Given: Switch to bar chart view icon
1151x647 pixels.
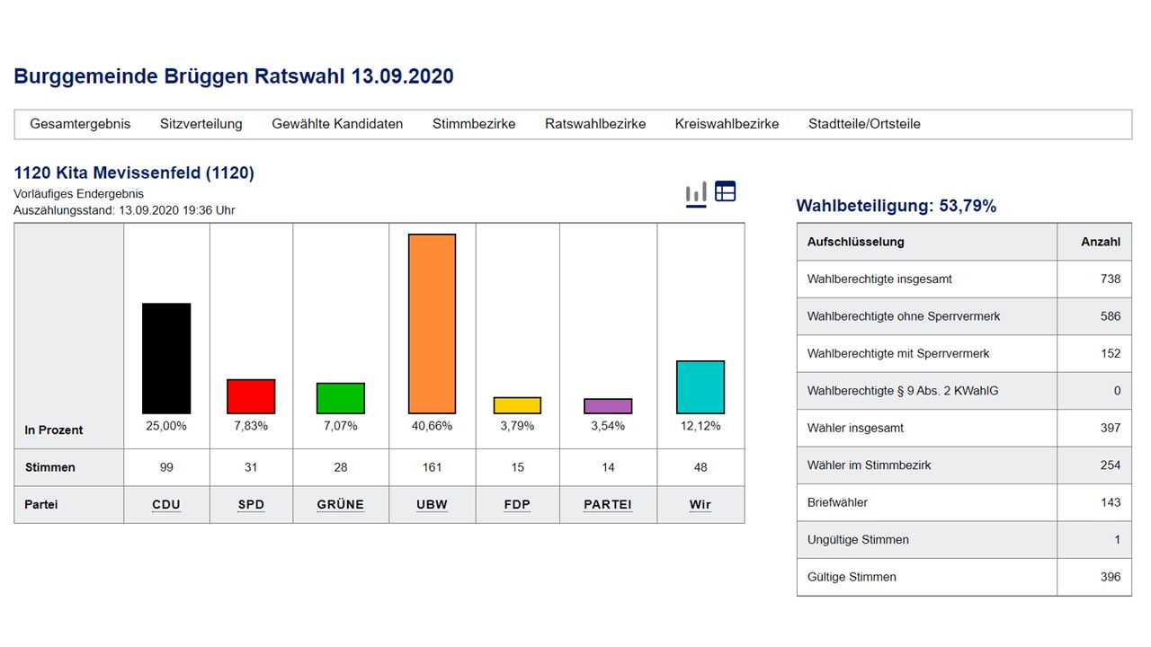Looking at the screenshot, I should 696,192.
